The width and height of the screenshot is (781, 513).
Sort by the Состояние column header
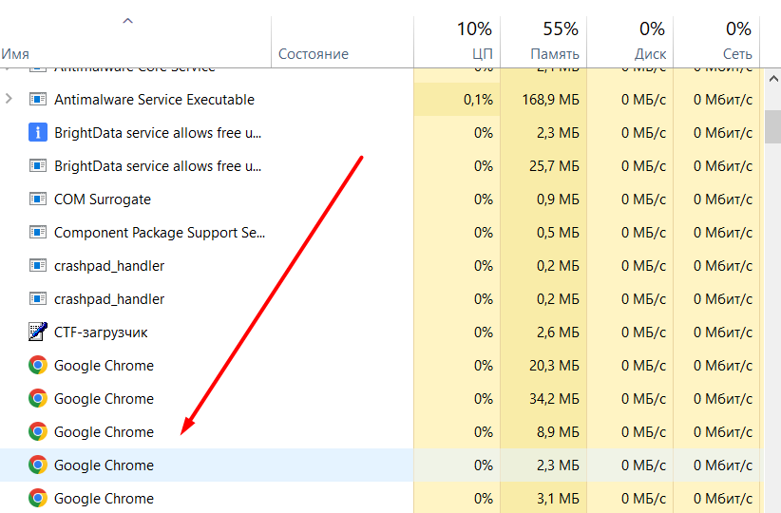coord(314,54)
